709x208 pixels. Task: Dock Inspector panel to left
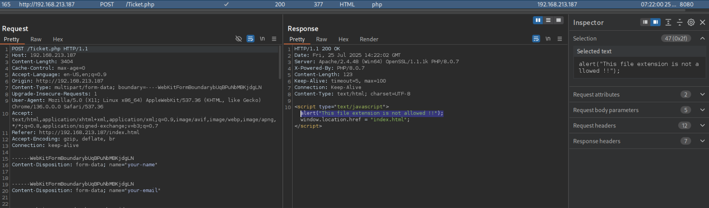coord(645,22)
